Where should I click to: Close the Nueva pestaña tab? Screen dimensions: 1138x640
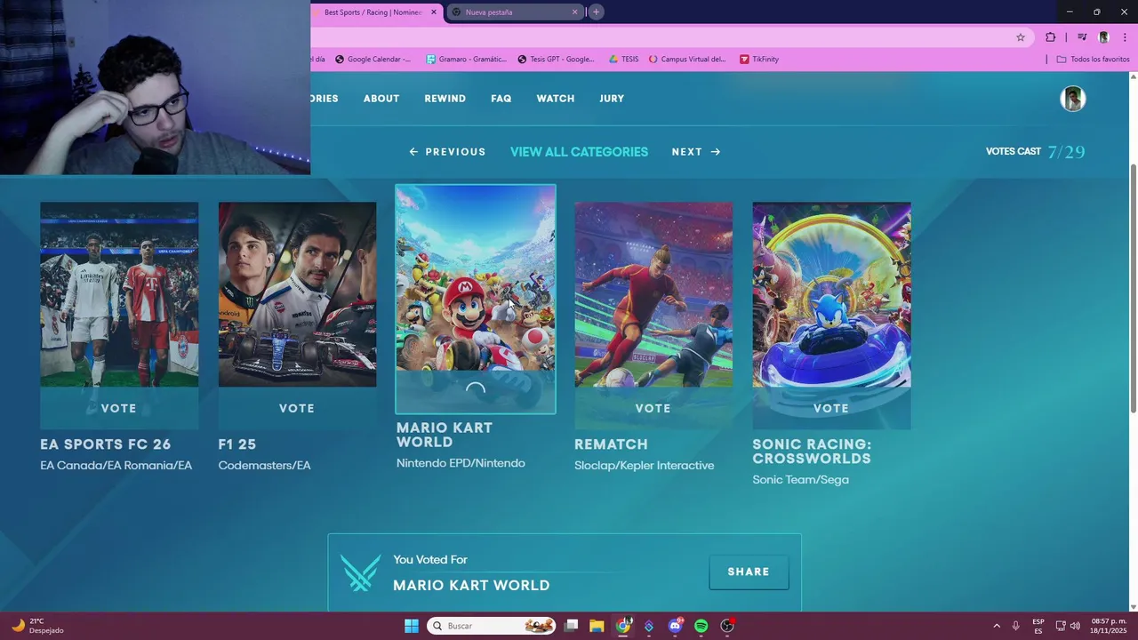click(574, 12)
